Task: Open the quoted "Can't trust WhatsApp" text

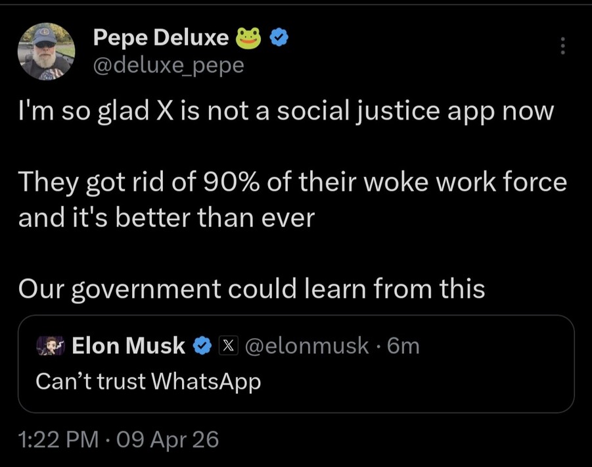Action: coord(148,381)
